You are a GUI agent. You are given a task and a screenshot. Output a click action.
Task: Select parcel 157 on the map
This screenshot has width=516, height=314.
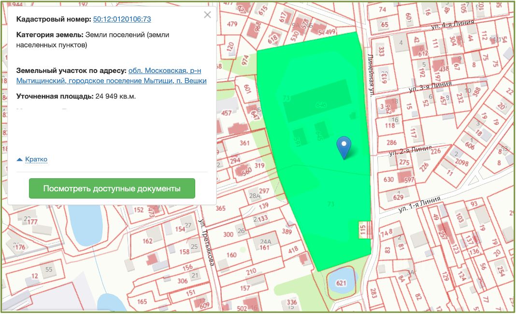pos(245,288)
